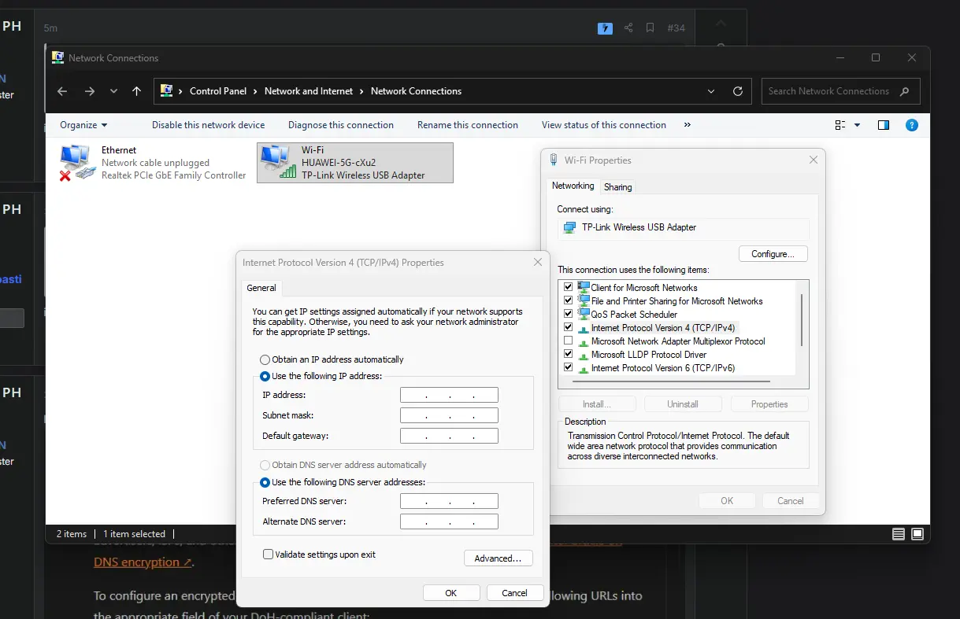
Task: Toggle File and Printer Sharing checkbox
Action: [x=568, y=301]
